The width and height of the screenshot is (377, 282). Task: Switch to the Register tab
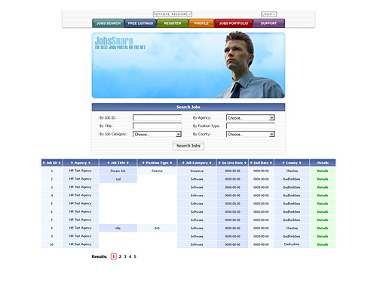click(x=173, y=23)
